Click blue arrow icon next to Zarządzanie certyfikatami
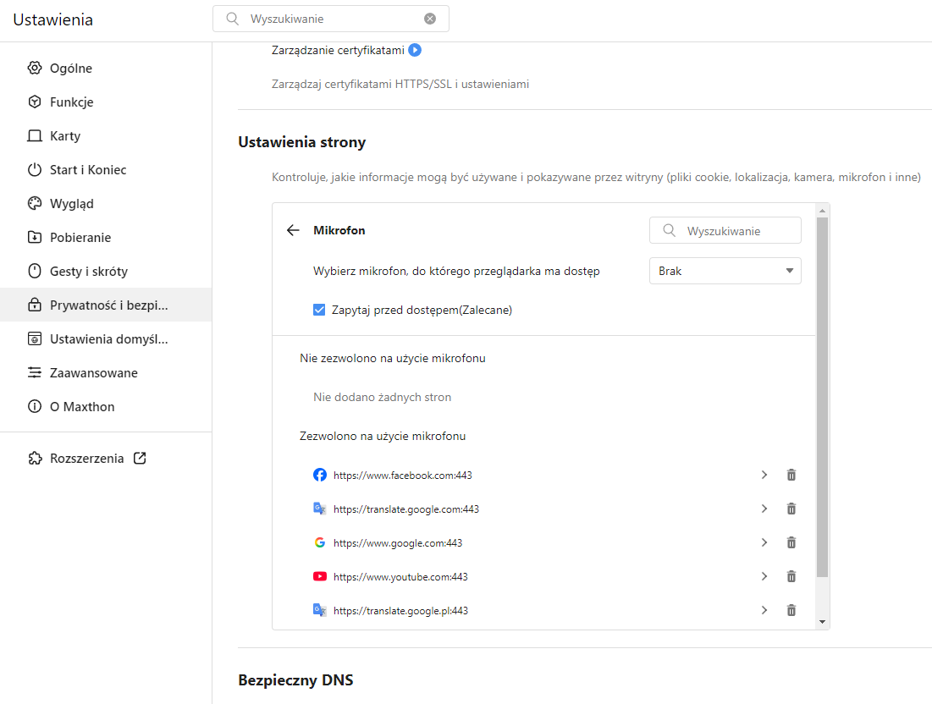 pyautogui.click(x=415, y=50)
